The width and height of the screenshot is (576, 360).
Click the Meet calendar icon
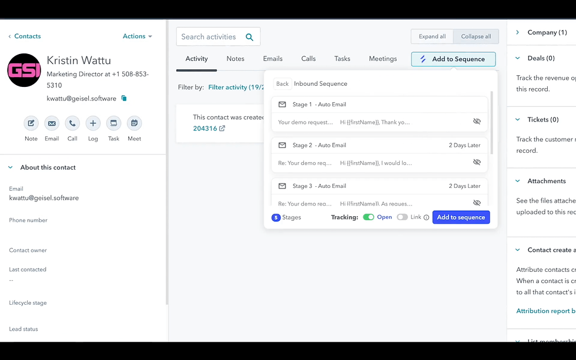tap(134, 123)
